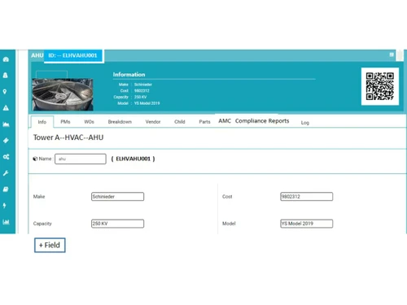Click the small icon at header right corner
407x305 pixels.
tap(392, 54)
